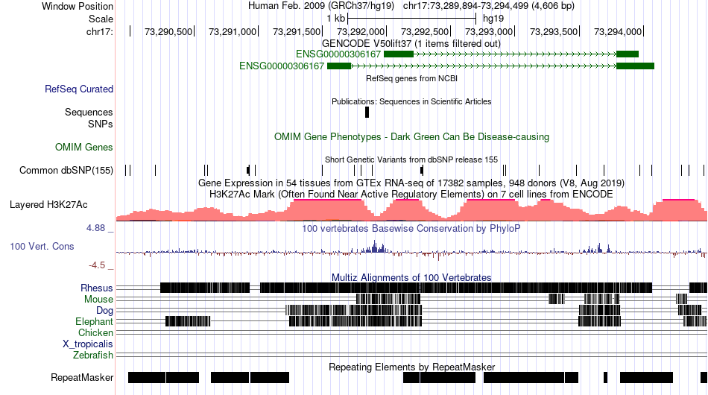Image resolution: width=708 pixels, height=395 pixels.
Task: Click the GTEx Gene Expression title
Action: [x=411, y=183]
